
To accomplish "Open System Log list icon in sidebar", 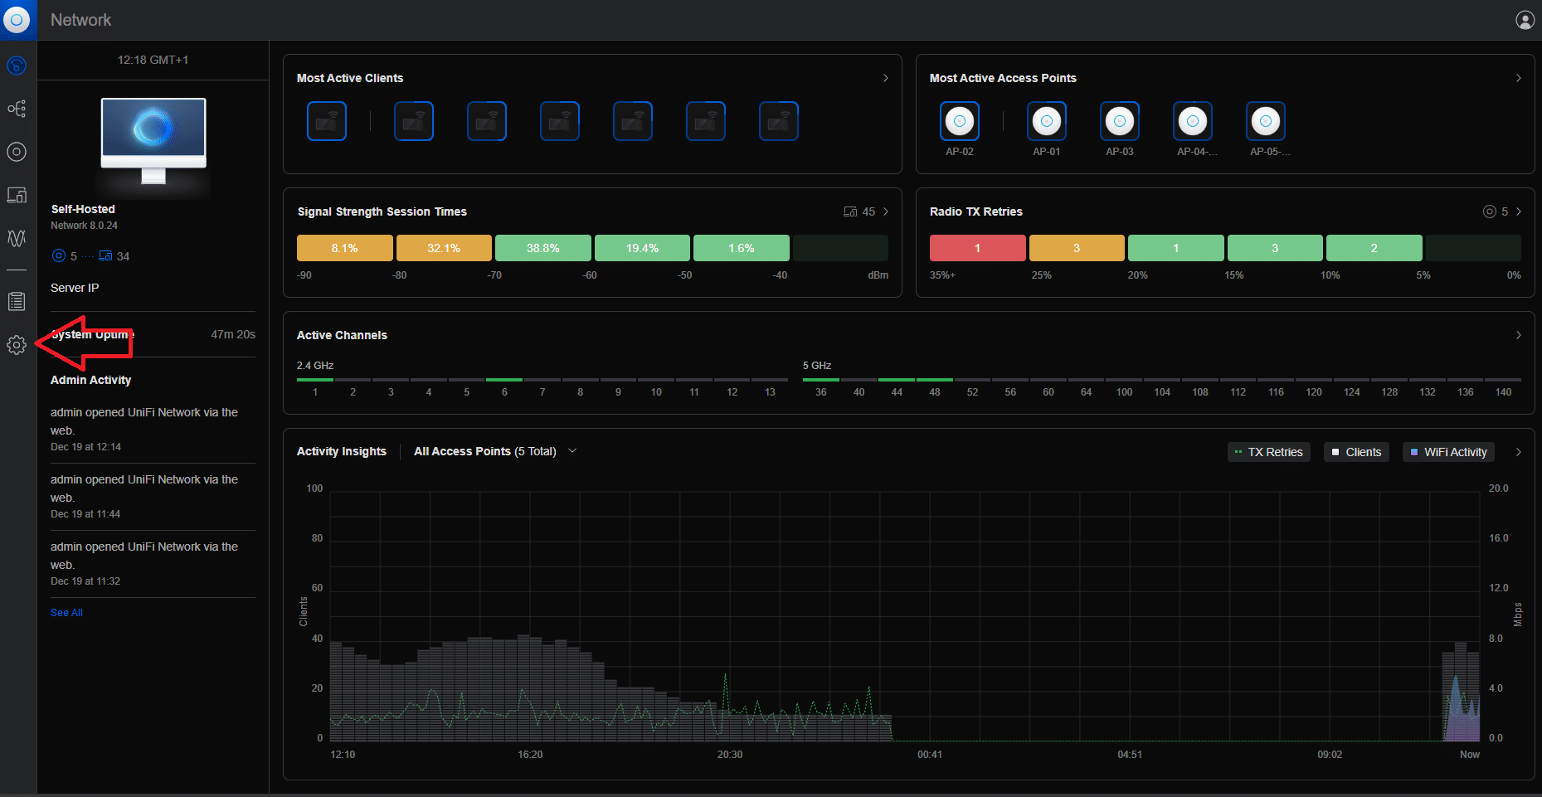I will pos(17,302).
